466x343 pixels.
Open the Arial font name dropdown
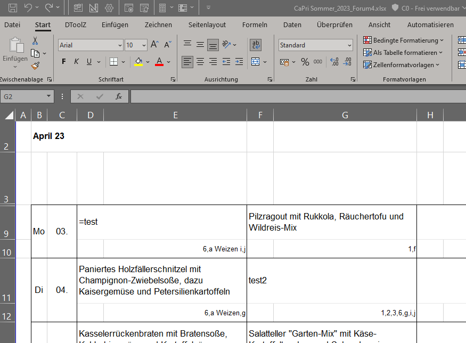coord(120,45)
